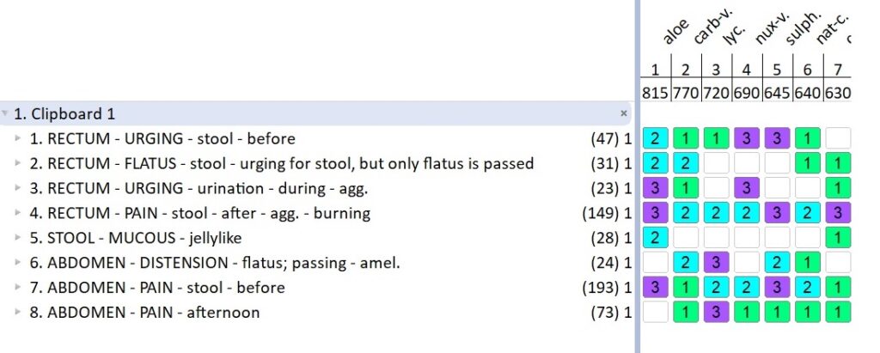This screenshot has height=353, width=880.
Task: Click the nux-v. remedy column header
Action: (766, 34)
